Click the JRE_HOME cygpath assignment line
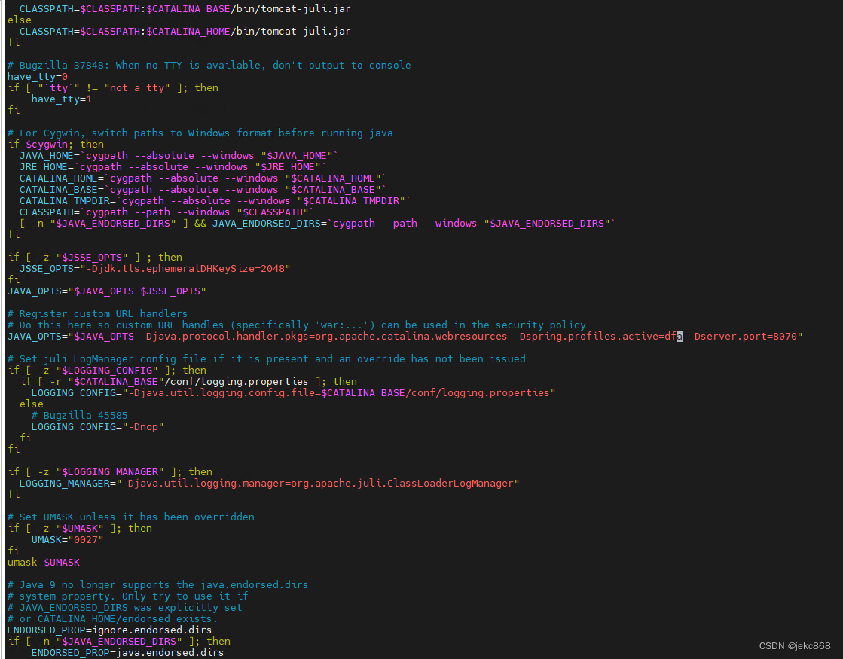The height and width of the screenshot is (659, 843). pyautogui.click(x=173, y=167)
